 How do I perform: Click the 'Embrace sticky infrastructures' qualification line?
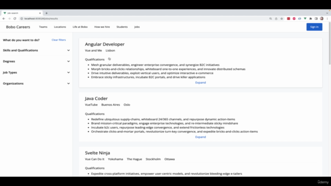(148, 77)
